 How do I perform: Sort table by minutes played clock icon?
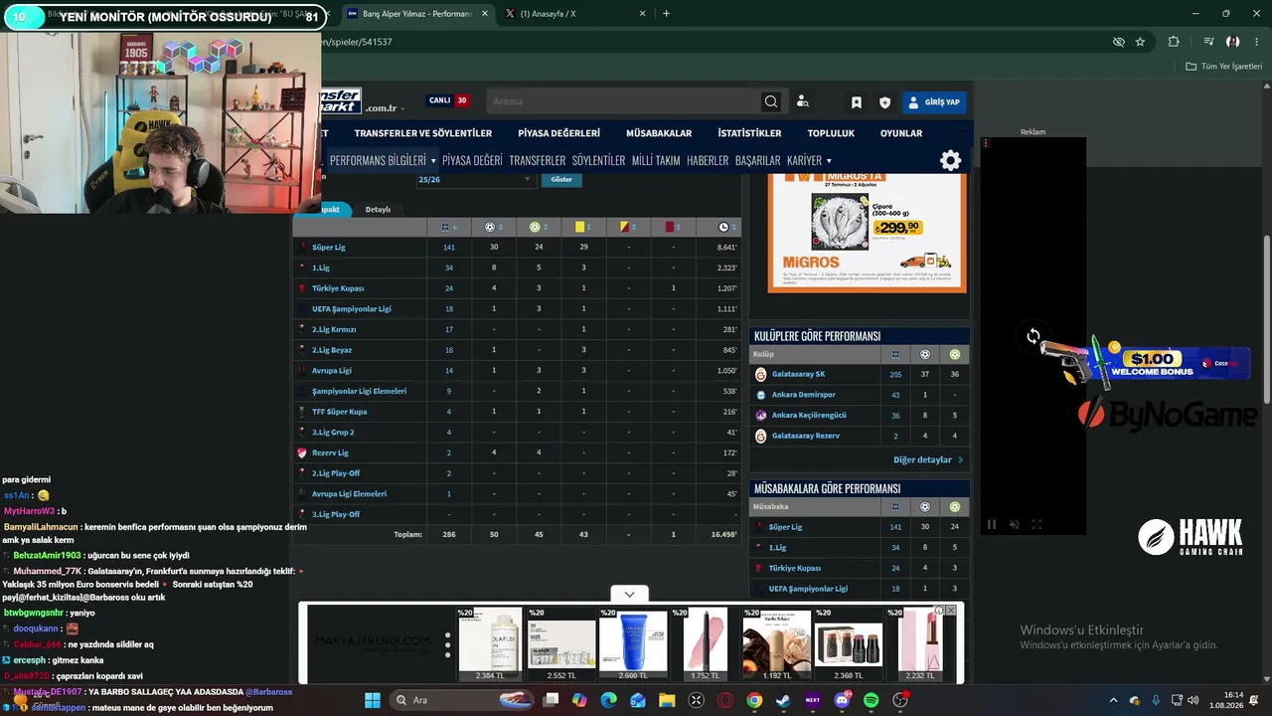click(723, 228)
